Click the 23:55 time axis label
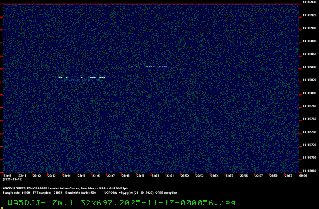Image resolution: width=319 pixels, height=209 pixels. [229, 176]
